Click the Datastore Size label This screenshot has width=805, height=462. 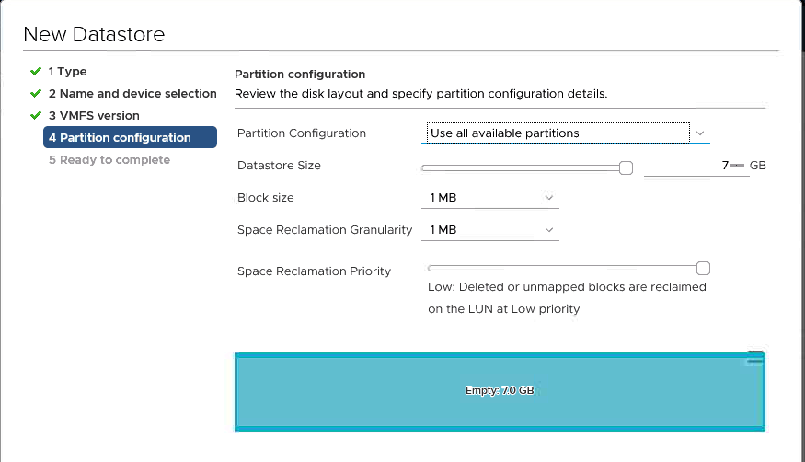[x=279, y=166]
